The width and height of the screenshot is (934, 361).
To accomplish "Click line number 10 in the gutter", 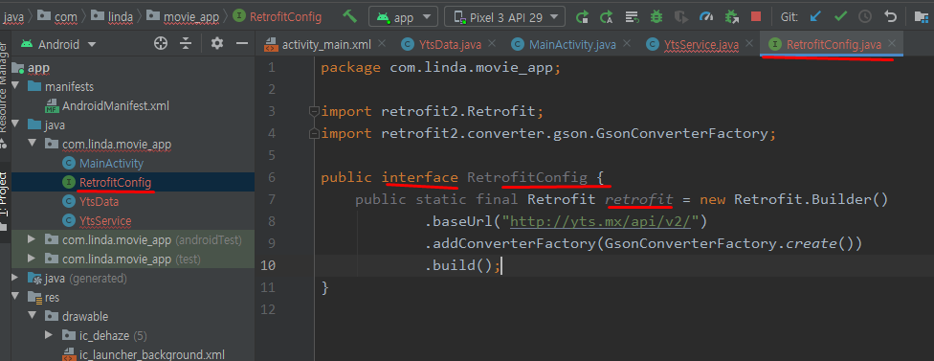I will click(268, 265).
